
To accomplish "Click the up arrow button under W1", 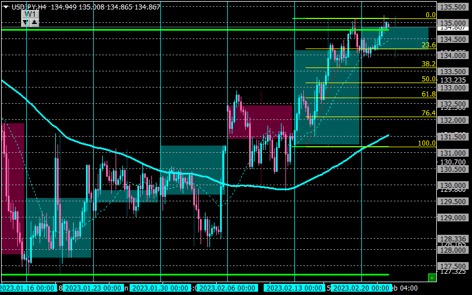I will pyautogui.click(x=35, y=22).
